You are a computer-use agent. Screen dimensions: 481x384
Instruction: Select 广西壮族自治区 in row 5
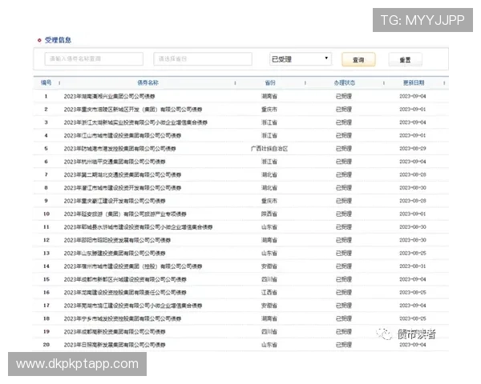tap(269, 149)
